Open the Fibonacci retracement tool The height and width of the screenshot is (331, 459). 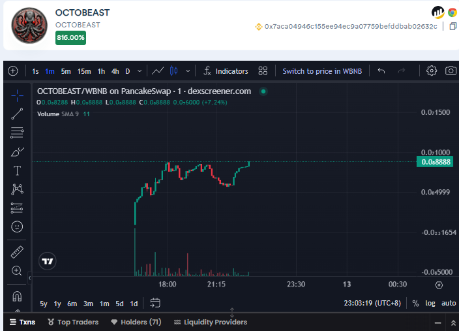(x=17, y=133)
